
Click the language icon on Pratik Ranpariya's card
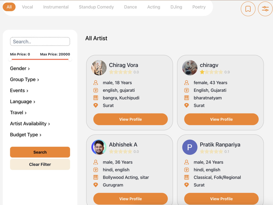tap(186, 170)
